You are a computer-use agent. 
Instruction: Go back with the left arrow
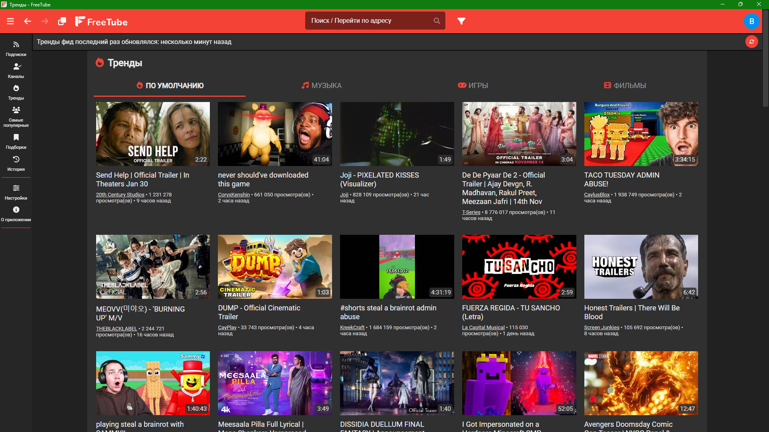click(x=28, y=21)
